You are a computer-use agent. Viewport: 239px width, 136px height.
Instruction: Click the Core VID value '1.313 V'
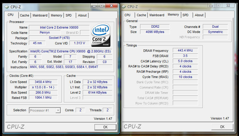79,43
